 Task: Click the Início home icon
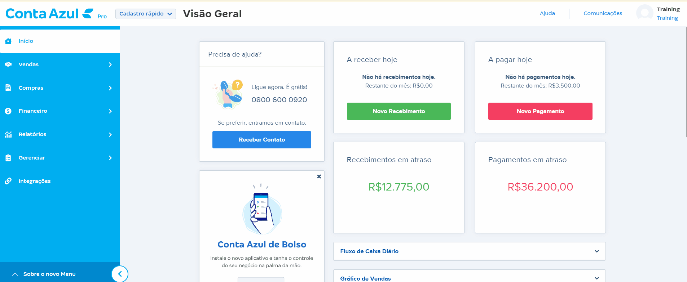coord(8,41)
